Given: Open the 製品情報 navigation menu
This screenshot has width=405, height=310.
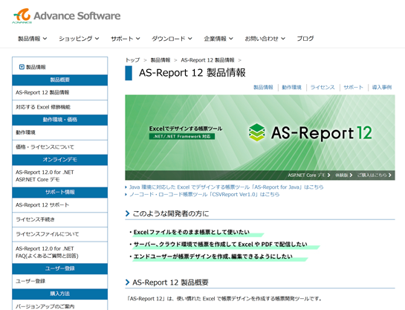Looking at the screenshot, I should [x=32, y=39].
